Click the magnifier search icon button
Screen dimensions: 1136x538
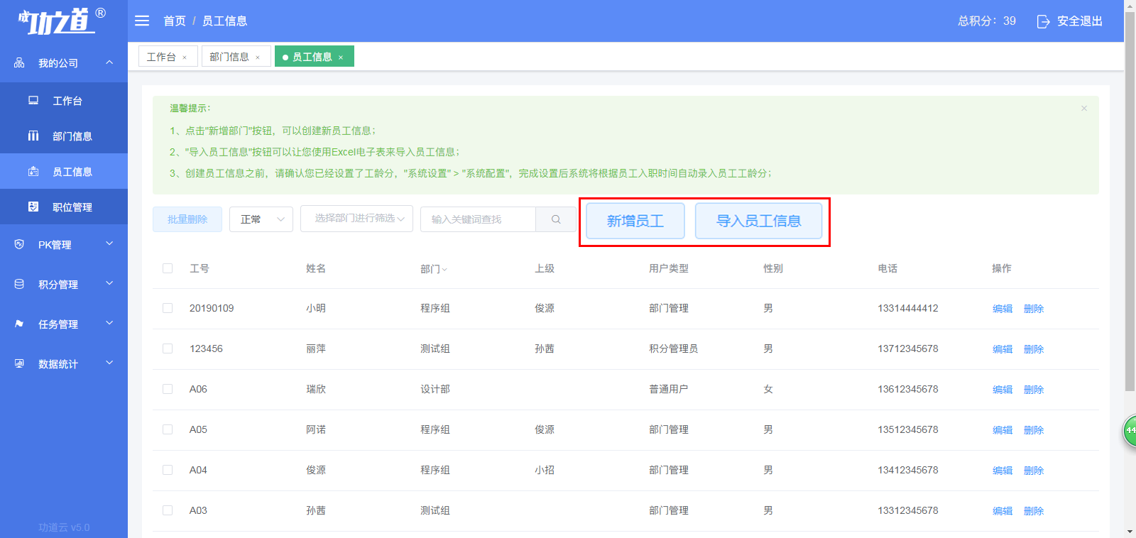tap(556, 219)
